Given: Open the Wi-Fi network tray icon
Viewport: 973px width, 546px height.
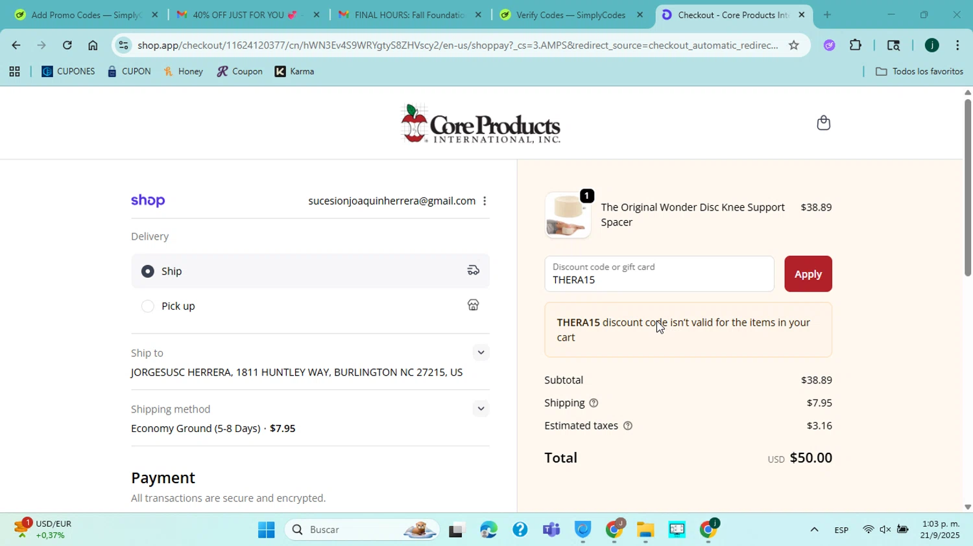Looking at the screenshot, I should (x=868, y=530).
